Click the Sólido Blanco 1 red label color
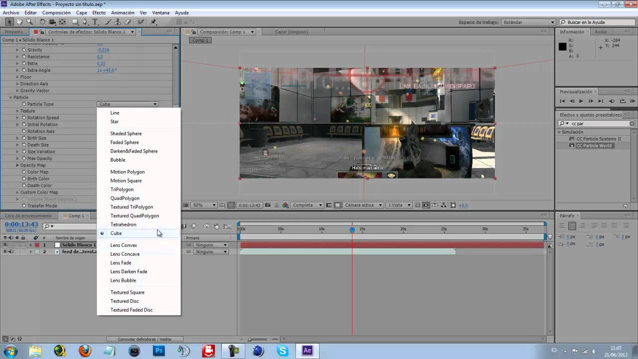Viewport: 638px width, 359px height. [36, 245]
